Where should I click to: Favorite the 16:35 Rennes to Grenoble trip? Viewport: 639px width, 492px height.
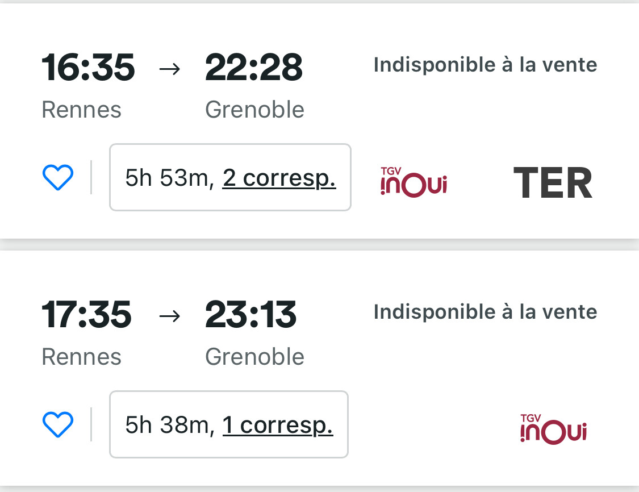(x=58, y=178)
